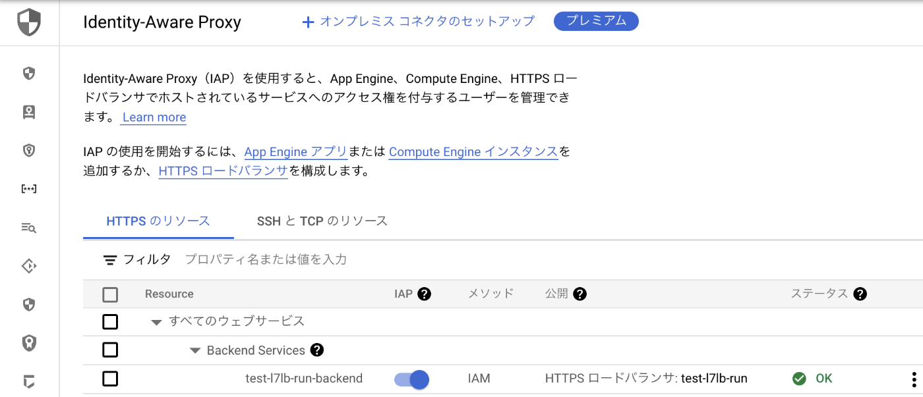Click the test-l7lb-run-backend resource name
Viewport: 923px width, 397px height.
(x=304, y=379)
